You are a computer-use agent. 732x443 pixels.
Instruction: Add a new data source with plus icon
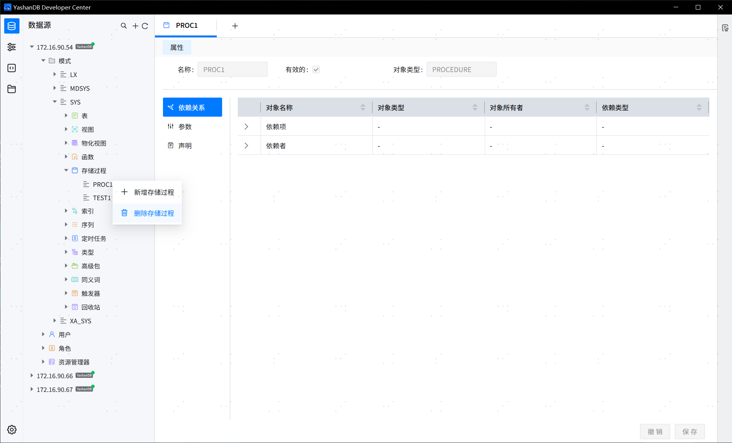[135, 26]
